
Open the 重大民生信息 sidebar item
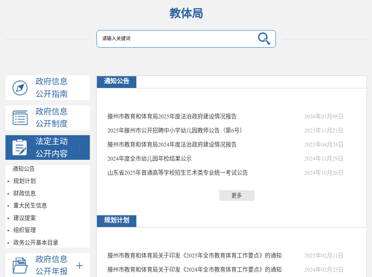pos(30,206)
